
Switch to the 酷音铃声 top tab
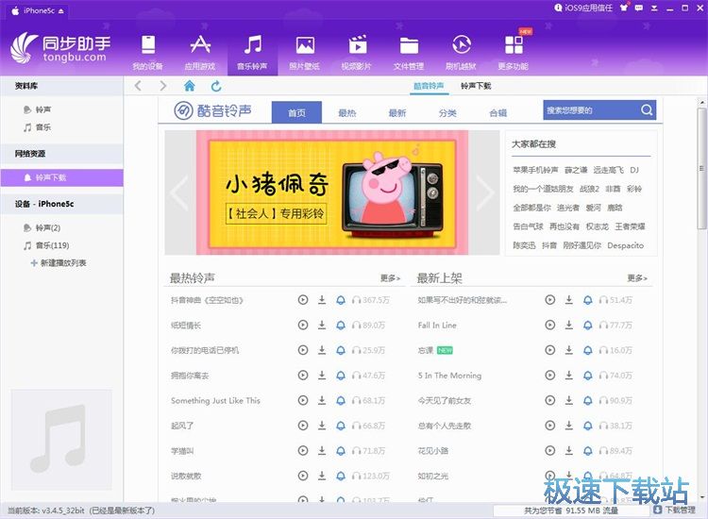[x=429, y=86]
